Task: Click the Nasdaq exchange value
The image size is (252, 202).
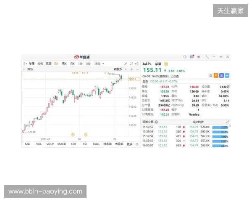Action: 194,114
